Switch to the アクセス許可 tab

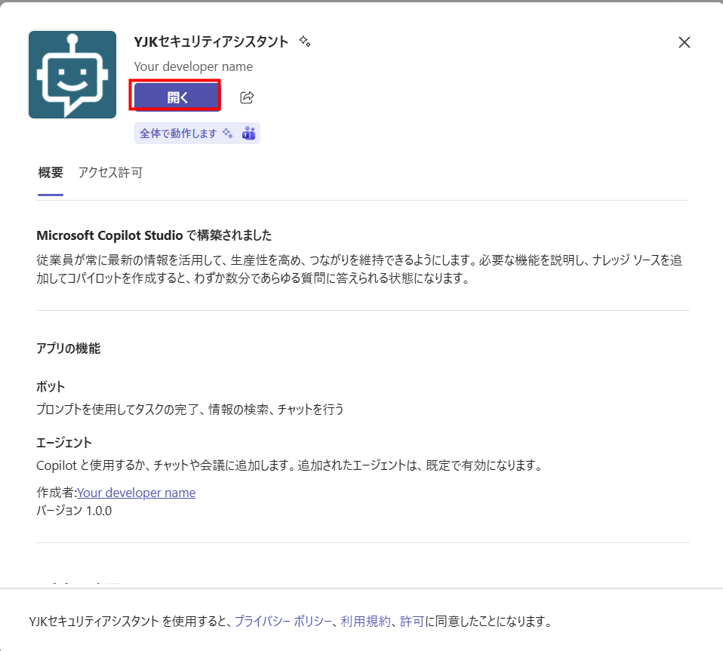[110, 173]
